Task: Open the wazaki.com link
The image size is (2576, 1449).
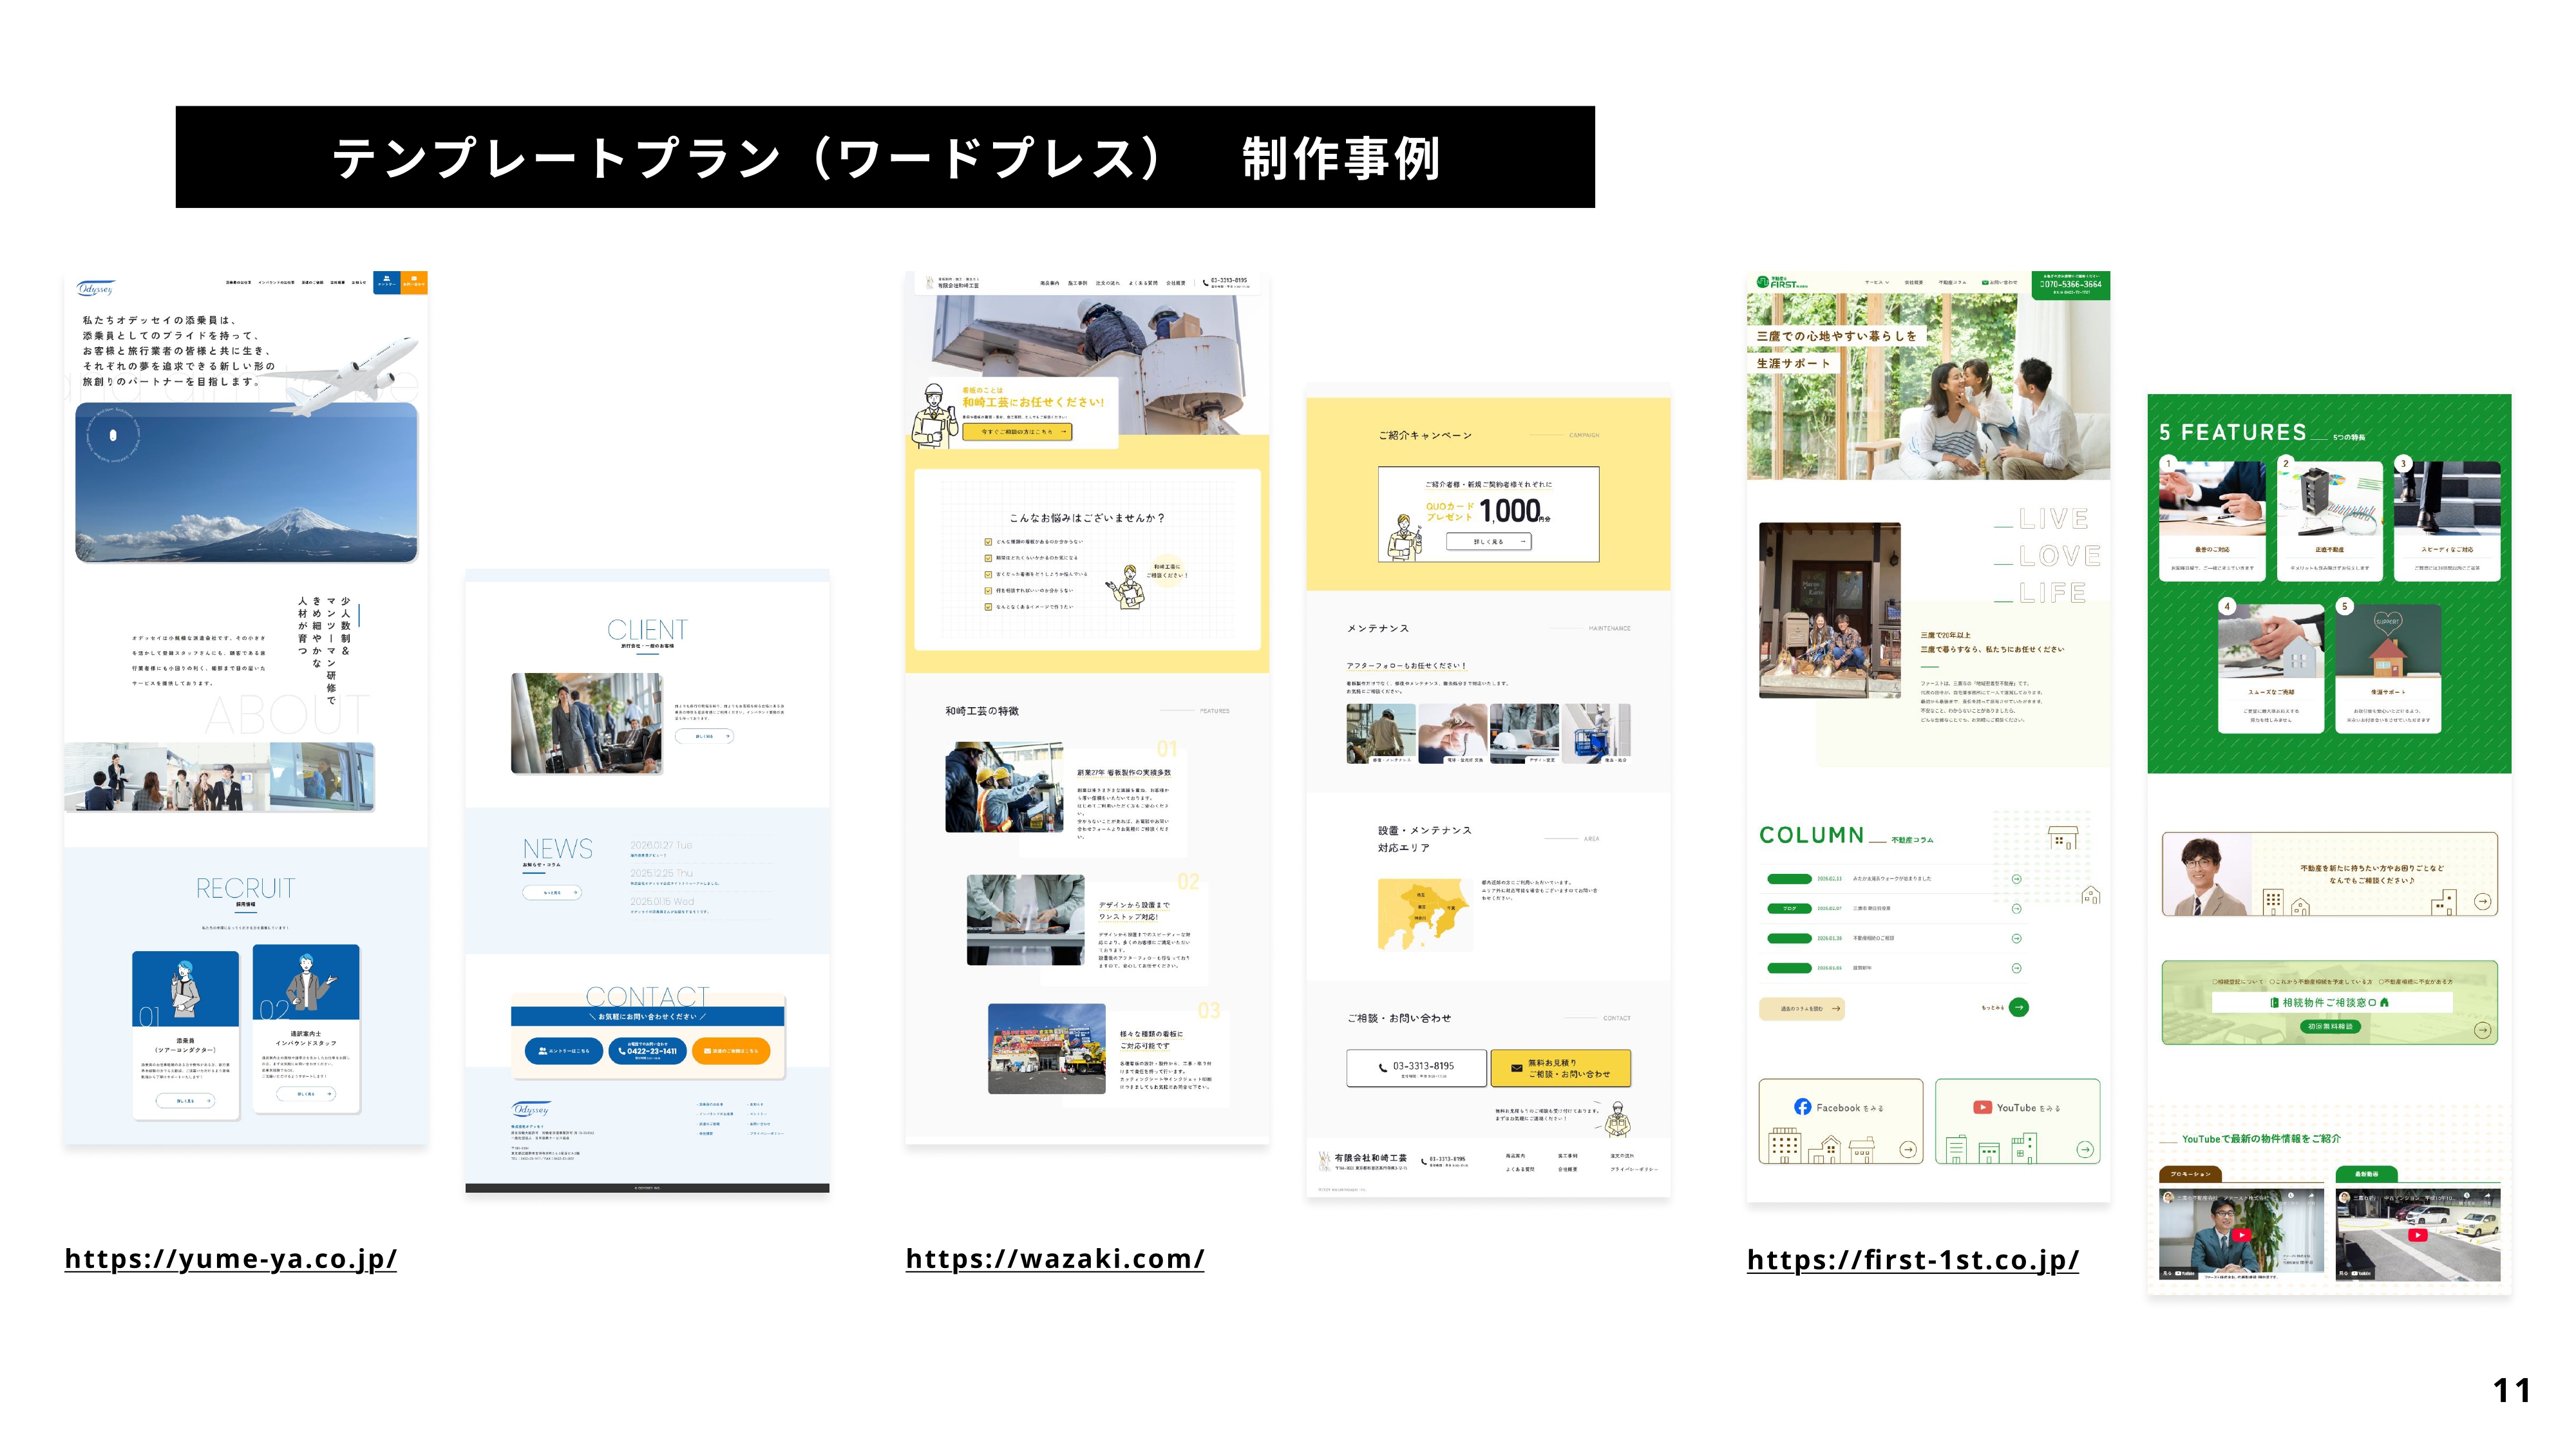Action: [x=1054, y=1258]
